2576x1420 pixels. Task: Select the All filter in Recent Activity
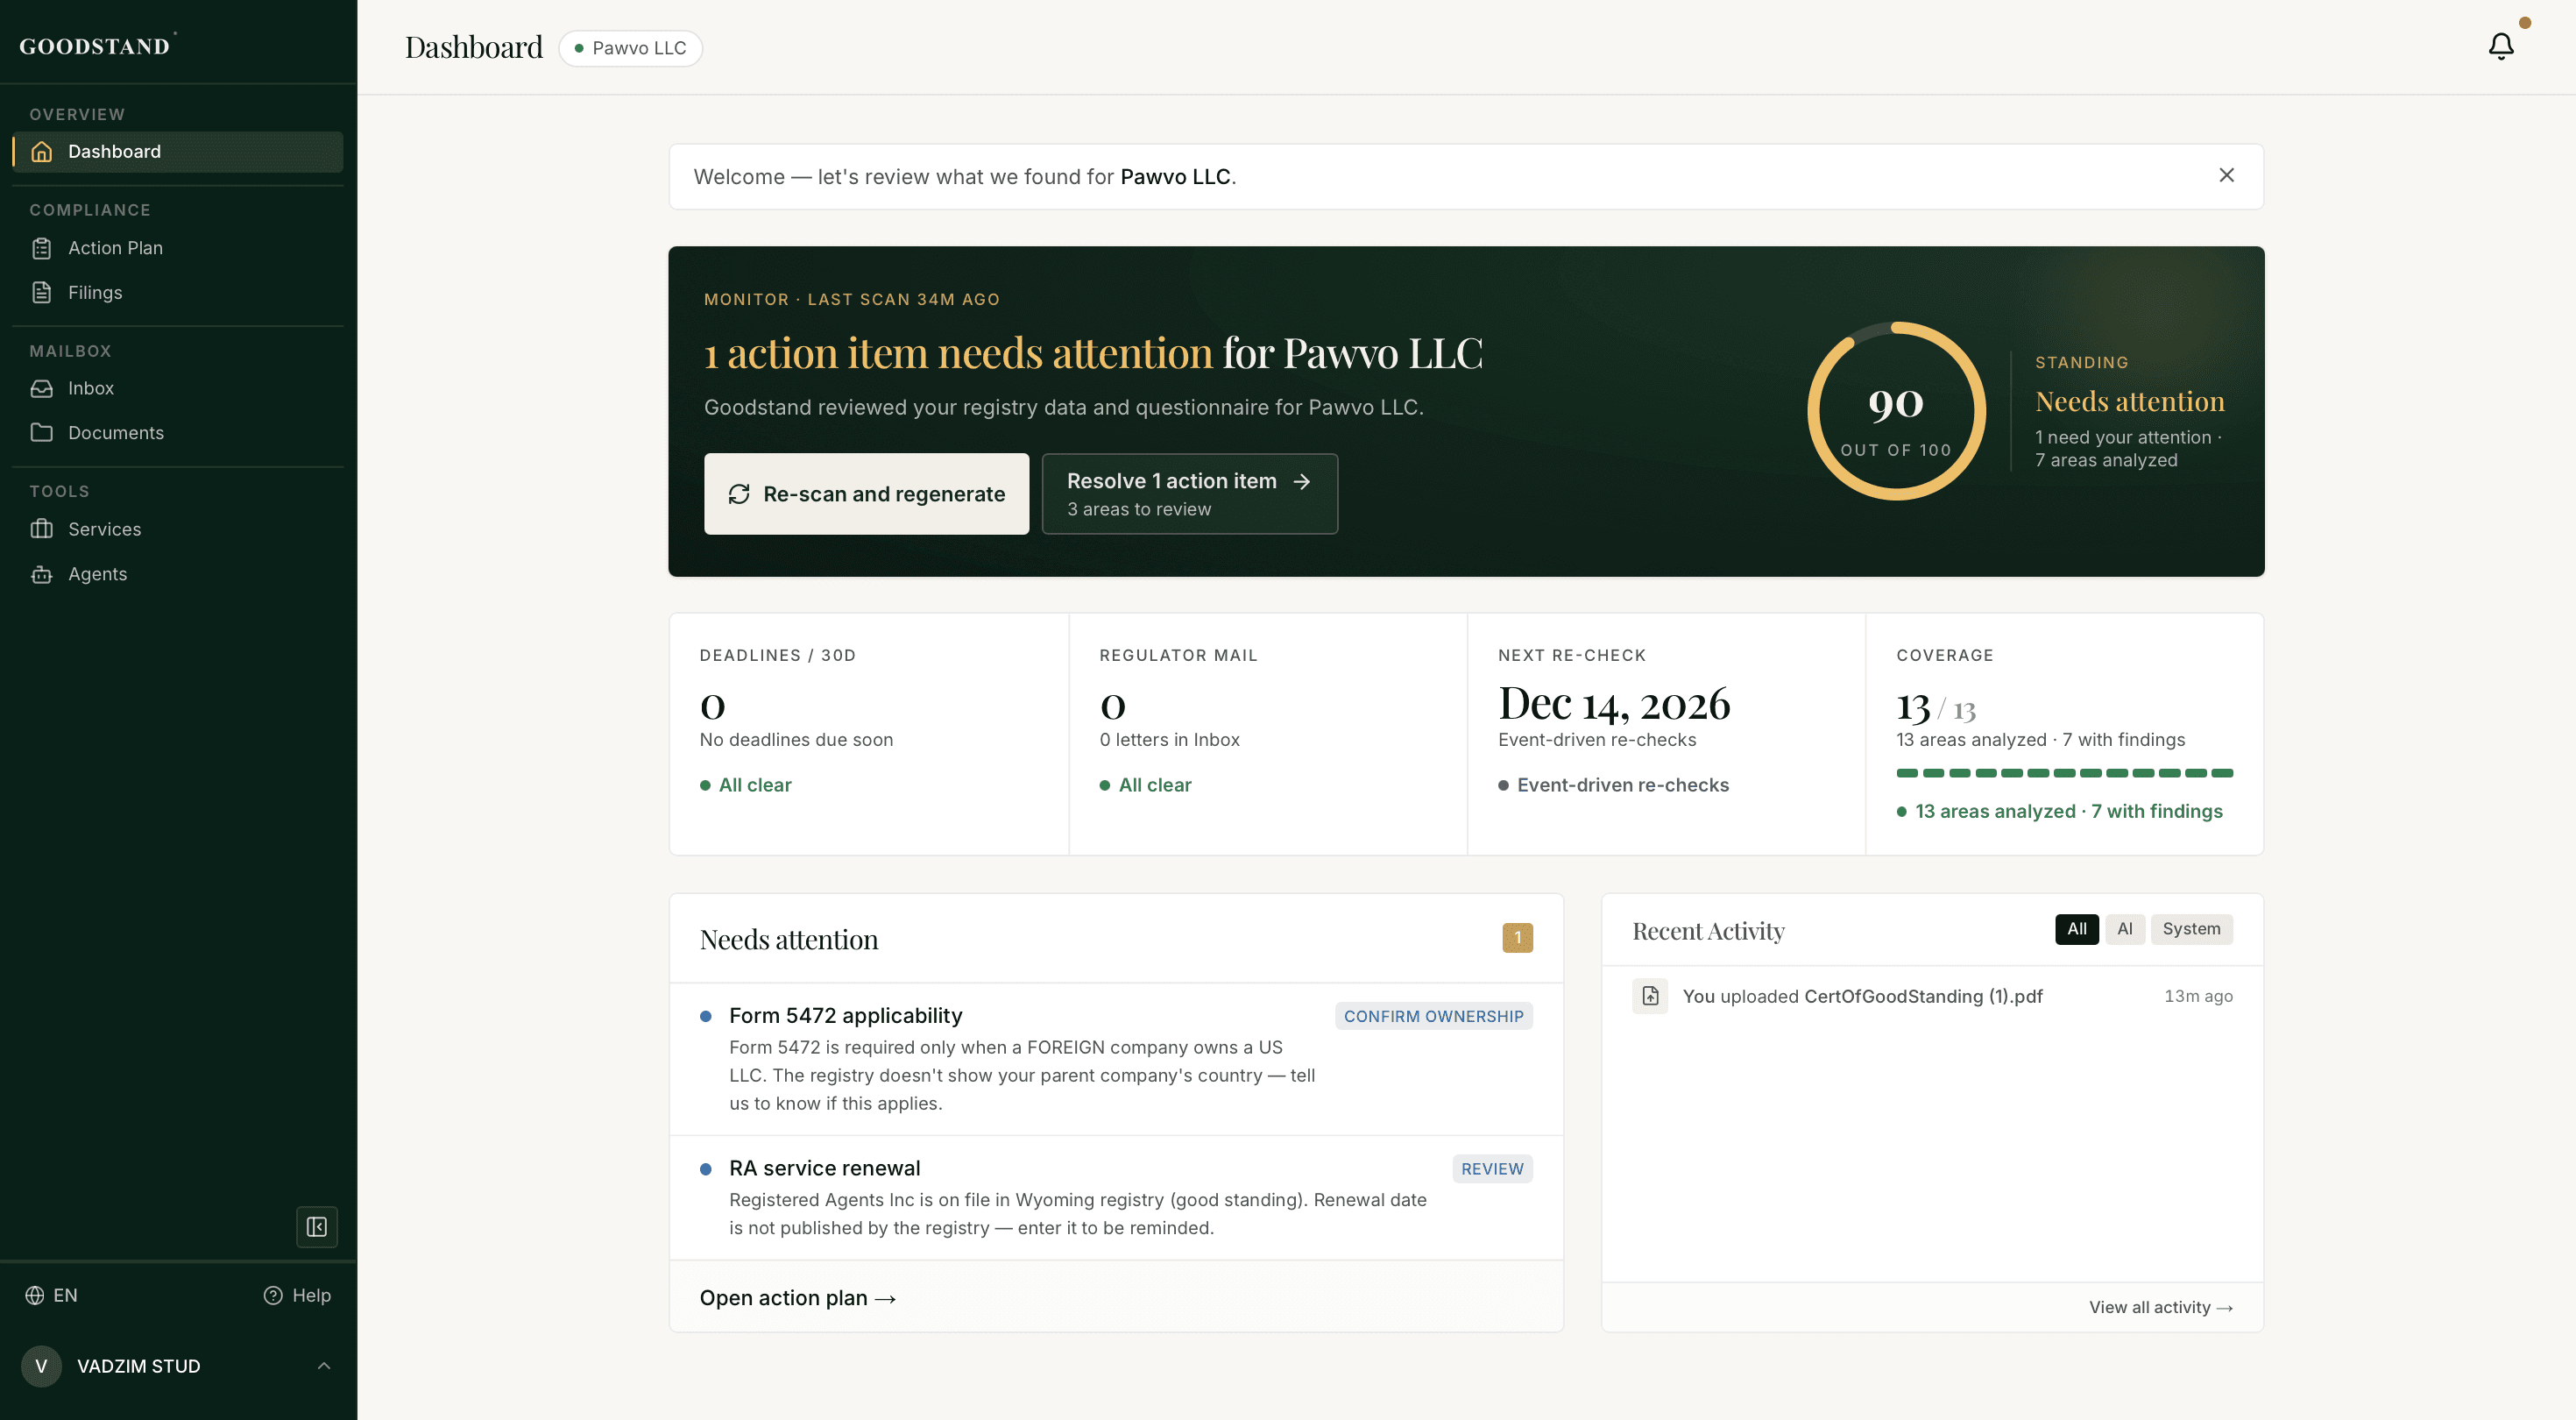coord(2076,928)
